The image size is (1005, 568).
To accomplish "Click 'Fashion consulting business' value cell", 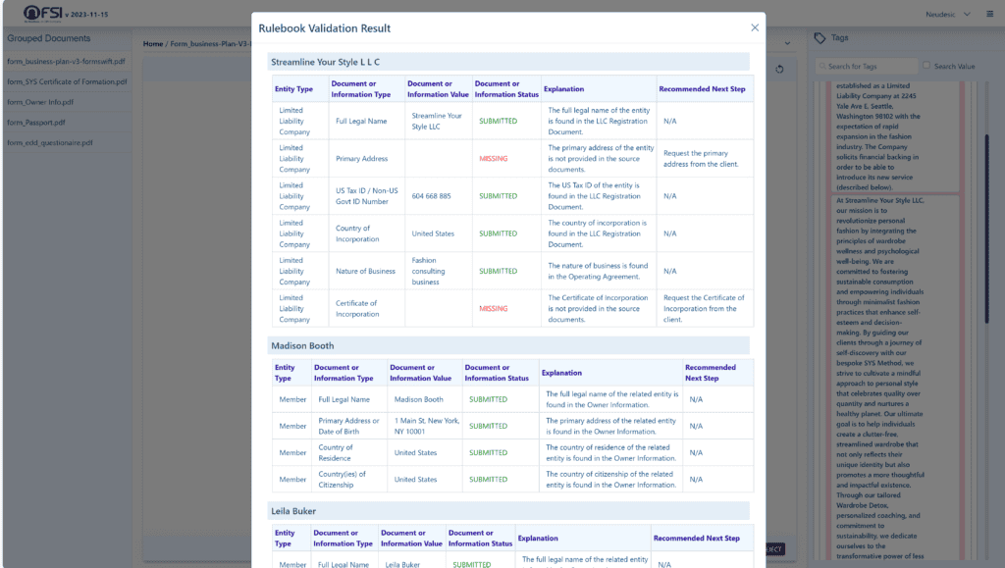I will [439, 271].
